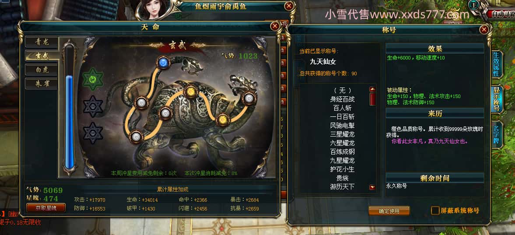The height and width of the screenshot is (235, 515).
Task: Click the golden node on the turtle's shell top
Action: pos(190,92)
